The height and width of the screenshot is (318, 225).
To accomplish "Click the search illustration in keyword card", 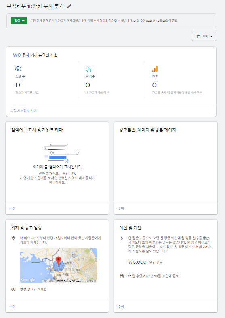I will click(61, 153).
